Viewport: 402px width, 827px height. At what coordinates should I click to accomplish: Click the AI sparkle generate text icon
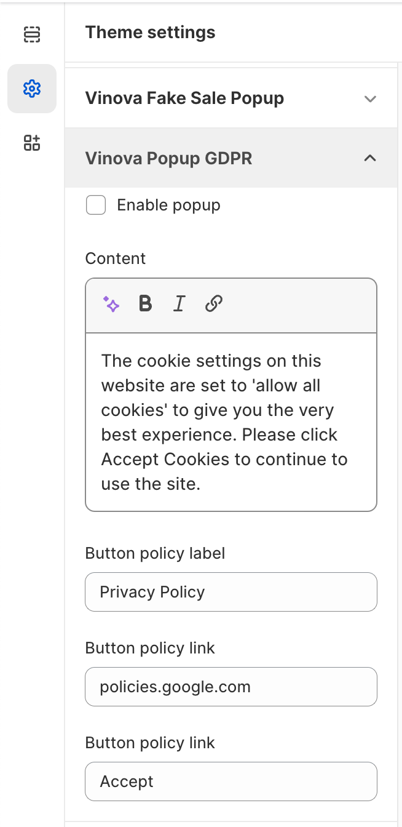tap(111, 304)
